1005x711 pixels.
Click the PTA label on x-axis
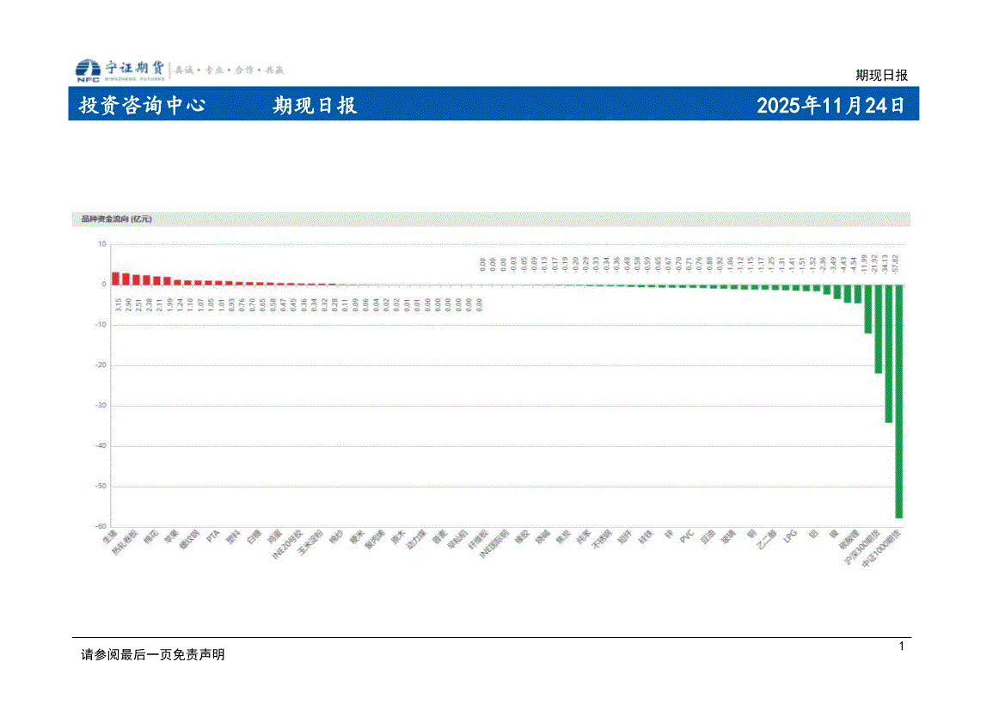click(214, 536)
